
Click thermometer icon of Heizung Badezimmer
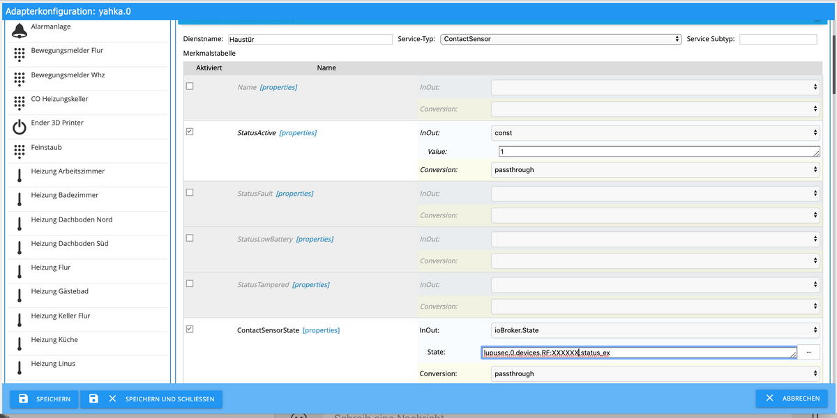20,199
